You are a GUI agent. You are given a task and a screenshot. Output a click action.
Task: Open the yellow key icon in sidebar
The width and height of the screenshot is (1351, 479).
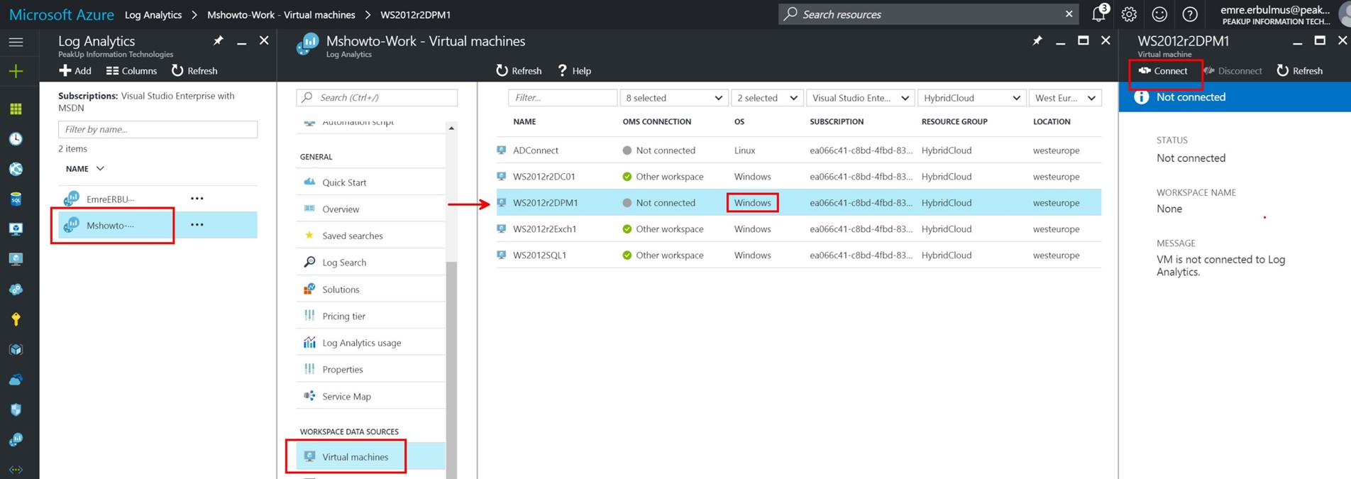pos(16,319)
